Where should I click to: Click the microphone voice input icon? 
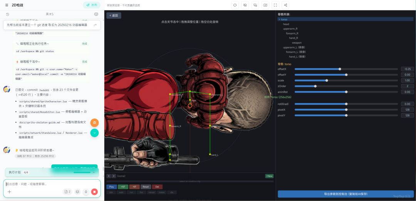coord(86,191)
